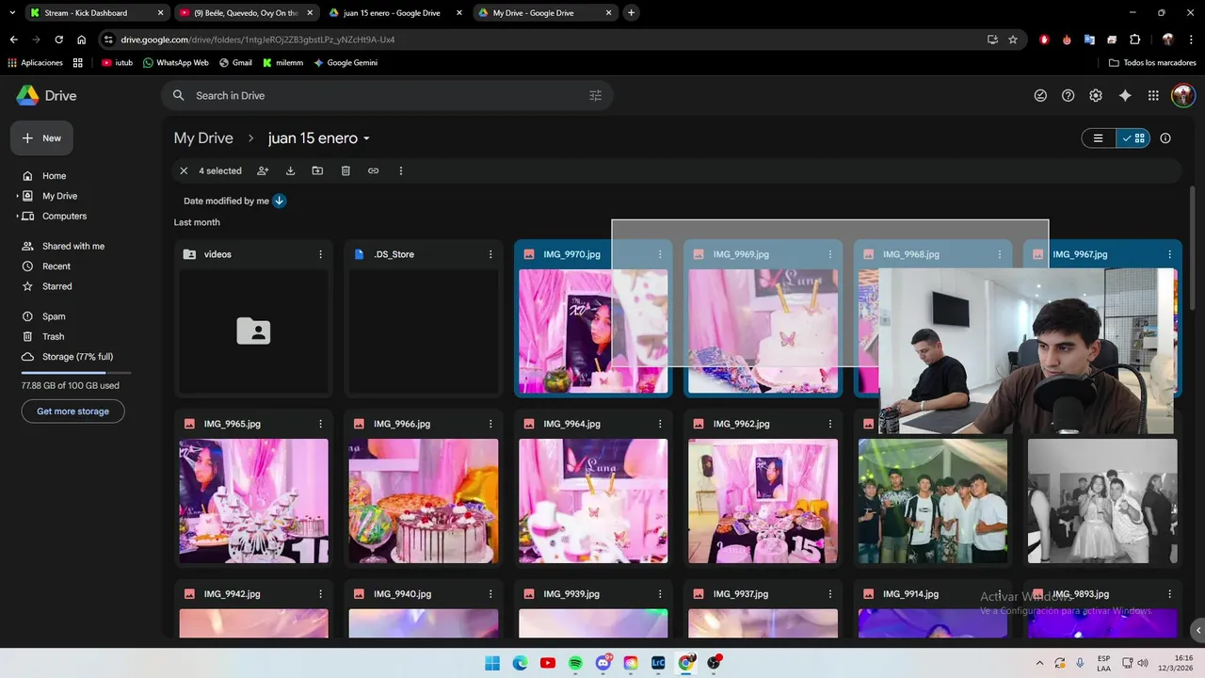The height and width of the screenshot is (678, 1205).
Task: Open WhatsApp Web bookmark
Action: click(x=175, y=63)
